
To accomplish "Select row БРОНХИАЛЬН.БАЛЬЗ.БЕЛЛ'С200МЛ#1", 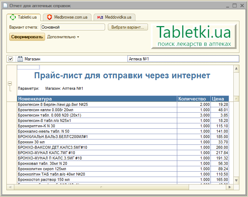I will tap(123, 137).
